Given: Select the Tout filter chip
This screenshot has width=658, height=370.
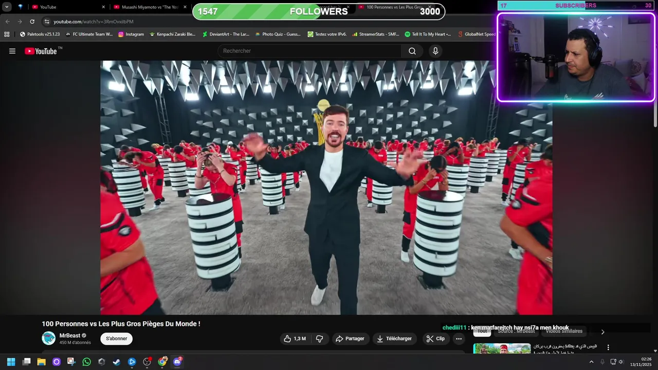Looking at the screenshot, I should [x=482, y=331].
